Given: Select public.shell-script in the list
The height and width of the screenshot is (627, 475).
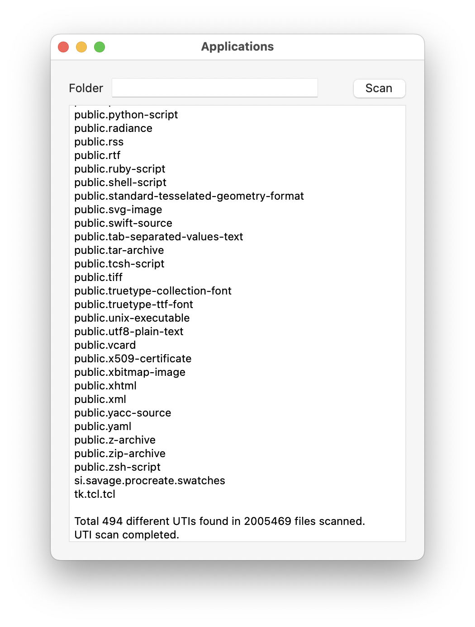Looking at the screenshot, I should [120, 182].
